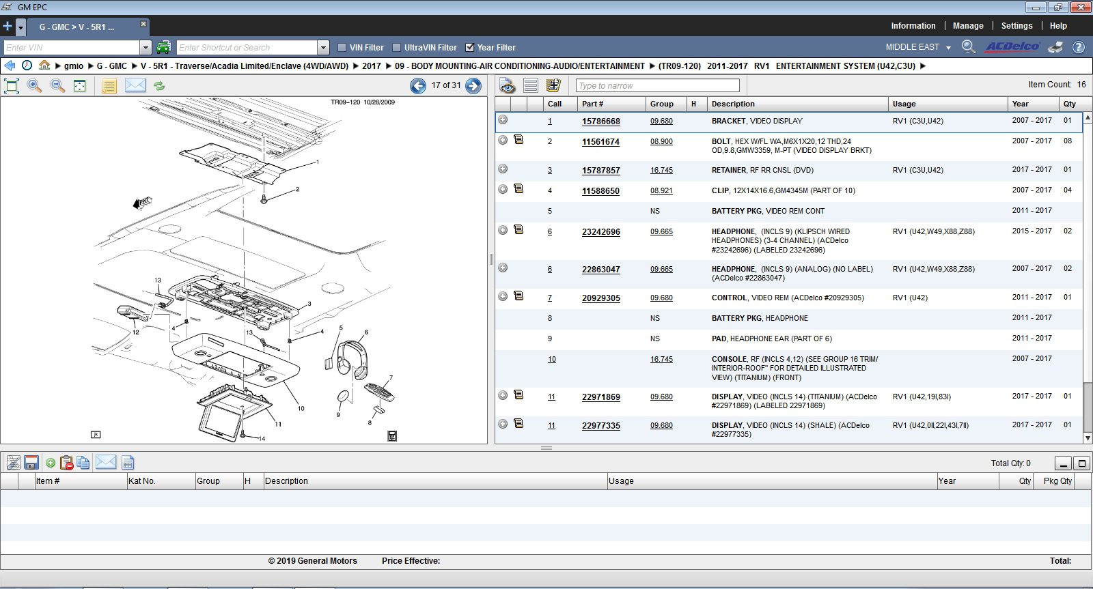The width and height of the screenshot is (1093, 589).
Task: Uncheck the Year Filter checkbox
Action: [470, 48]
